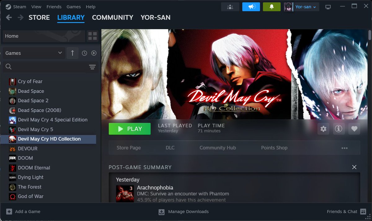372x221 pixels.
Task: Open Friends & Chat icon
Action: (x=363, y=211)
